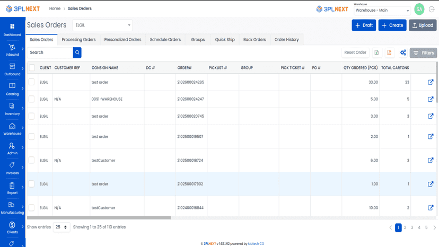Screen dimensions: 439x247
Task: Toggle the select-all header checkbox
Action: (x=32, y=67)
